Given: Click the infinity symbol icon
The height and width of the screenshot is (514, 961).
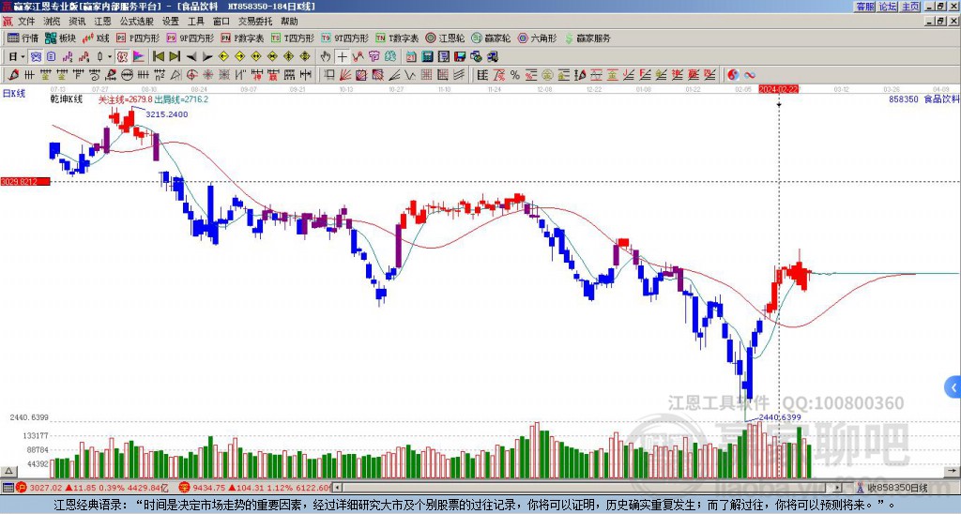Looking at the screenshot, I should [750, 75].
